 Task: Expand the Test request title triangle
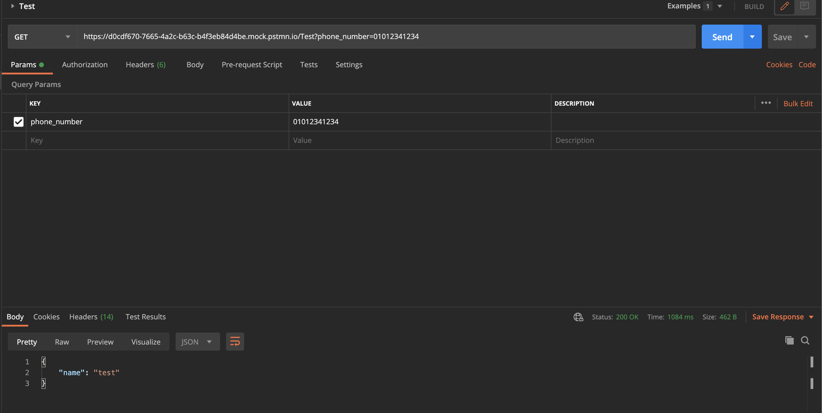click(12, 6)
